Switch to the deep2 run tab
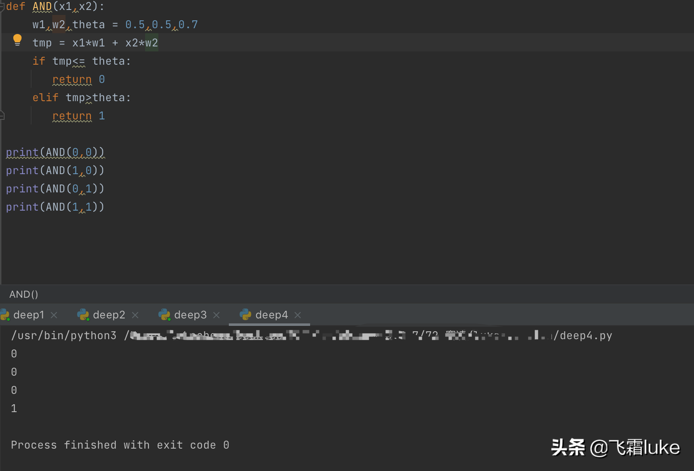This screenshot has width=694, height=471. [x=109, y=315]
